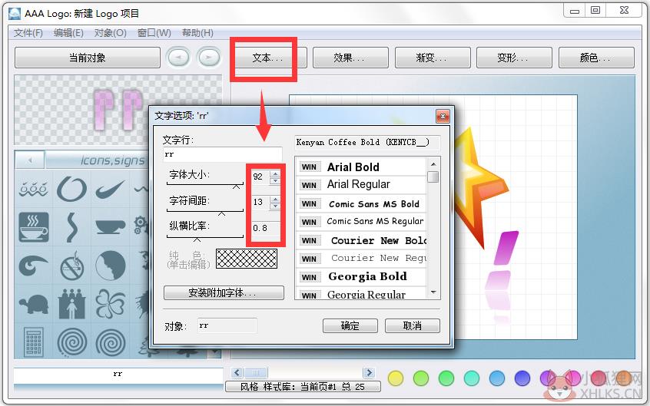Click 安装附加字体... button
Screen dimensions: 650x406
(224, 293)
